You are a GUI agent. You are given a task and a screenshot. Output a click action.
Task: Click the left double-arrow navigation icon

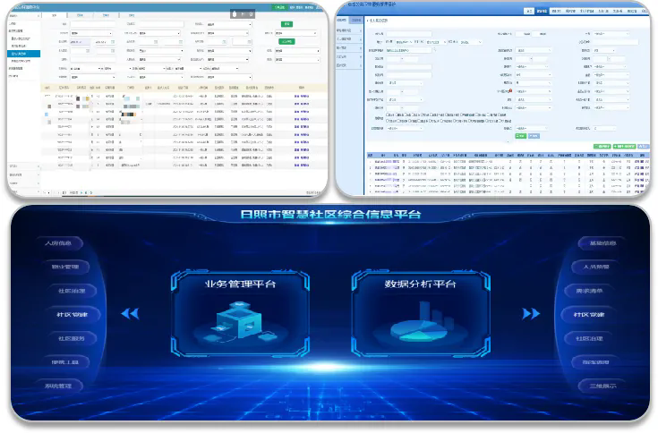coord(131,314)
